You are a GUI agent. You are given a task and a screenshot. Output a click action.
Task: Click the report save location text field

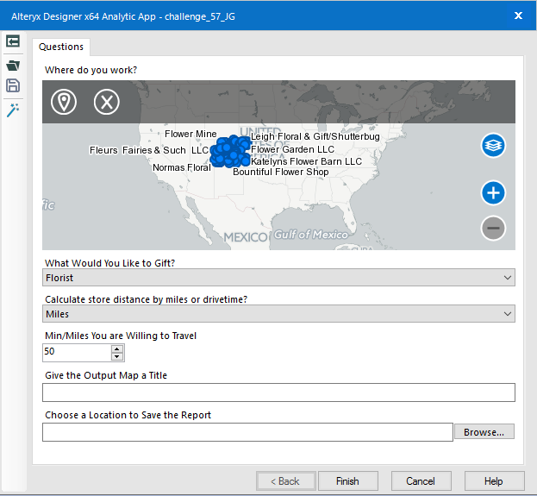point(247,431)
